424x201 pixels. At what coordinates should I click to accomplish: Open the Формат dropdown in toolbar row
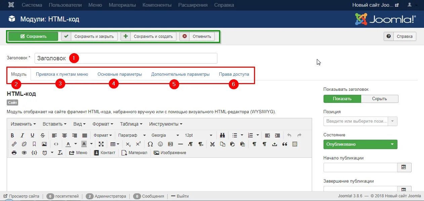click(103, 135)
